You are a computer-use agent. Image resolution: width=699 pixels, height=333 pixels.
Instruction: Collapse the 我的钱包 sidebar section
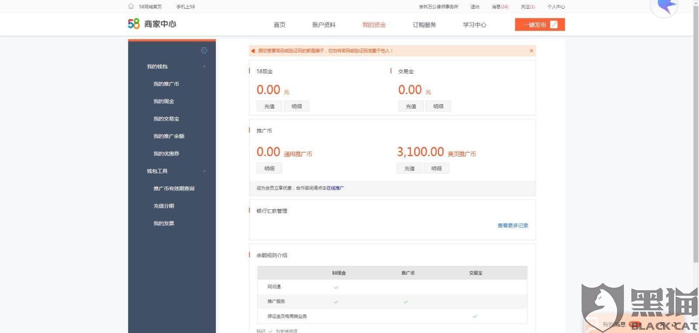204,67
